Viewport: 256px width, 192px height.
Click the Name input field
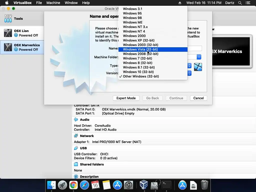tap(194, 48)
